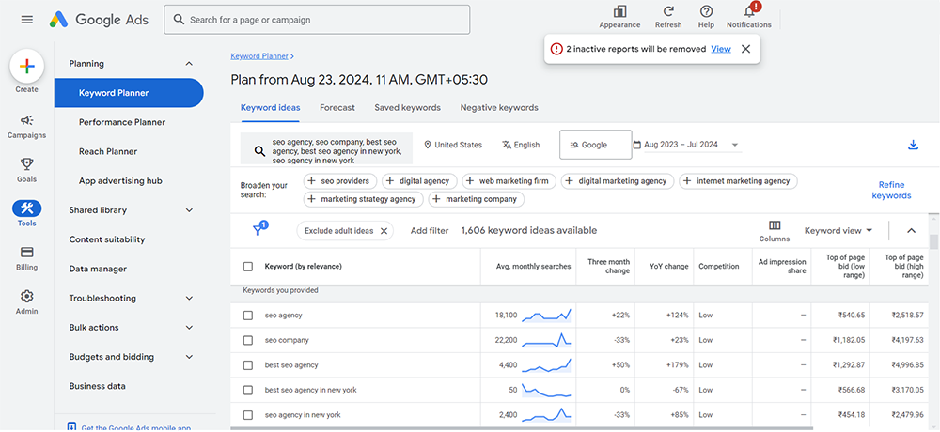The height and width of the screenshot is (432, 940).
Task: Open Performance Planner
Action: coord(122,122)
